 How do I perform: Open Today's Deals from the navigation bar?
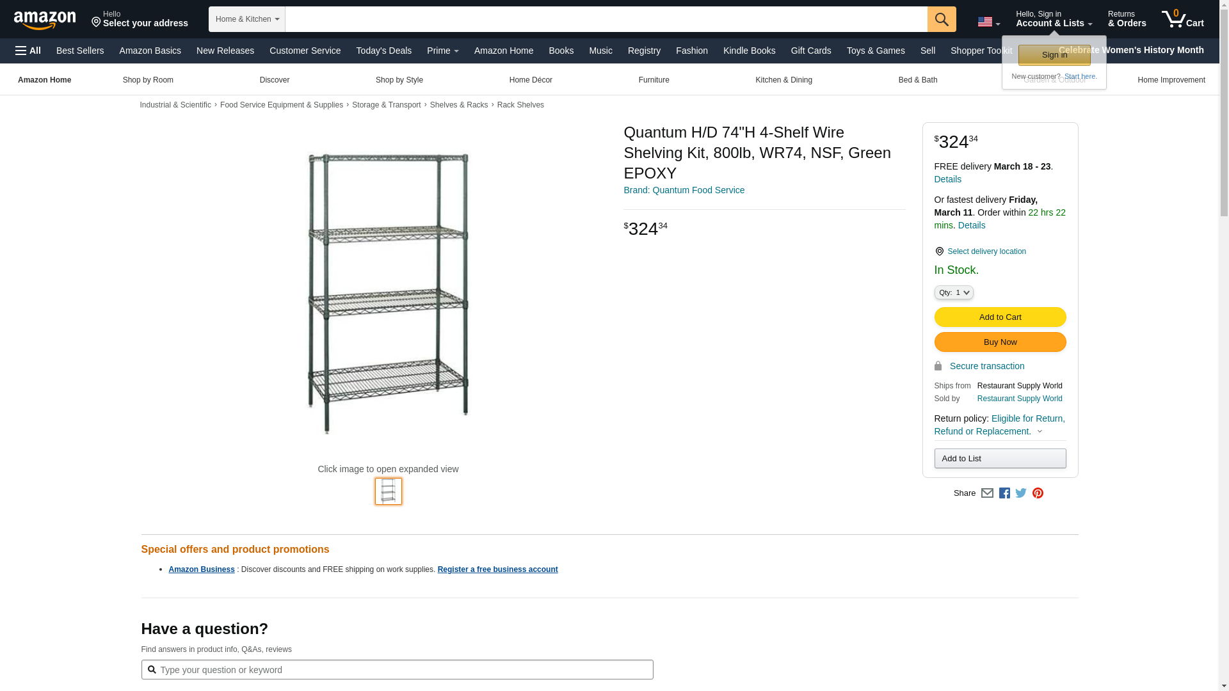coord(383,51)
